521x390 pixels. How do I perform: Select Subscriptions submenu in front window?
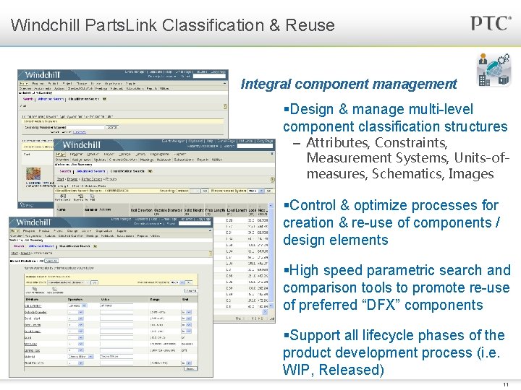(126, 235)
